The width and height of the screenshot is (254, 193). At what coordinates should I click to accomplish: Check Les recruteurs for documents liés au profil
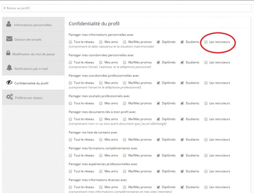[206, 119]
